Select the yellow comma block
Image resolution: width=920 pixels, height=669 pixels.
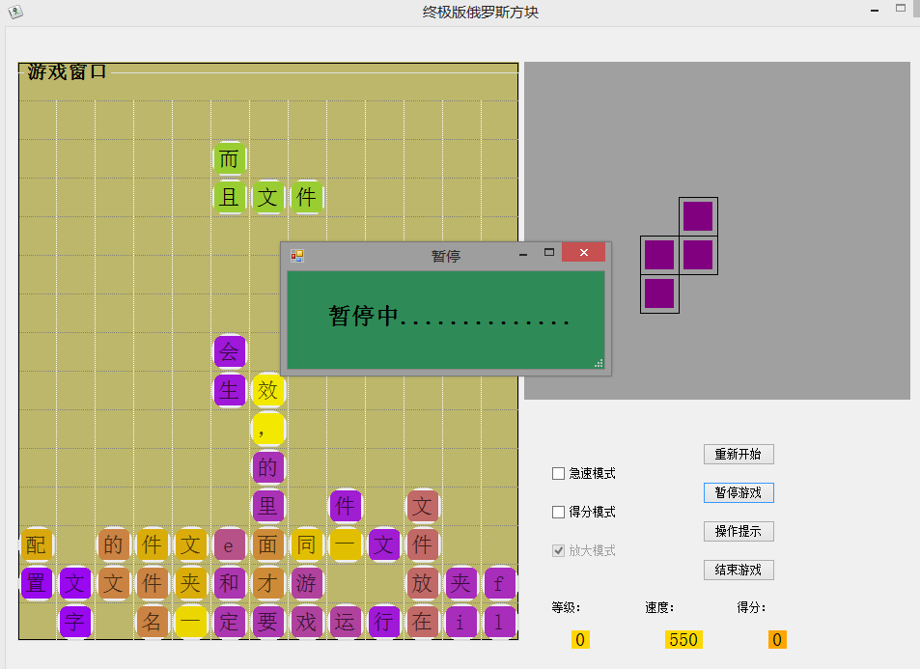click(268, 429)
